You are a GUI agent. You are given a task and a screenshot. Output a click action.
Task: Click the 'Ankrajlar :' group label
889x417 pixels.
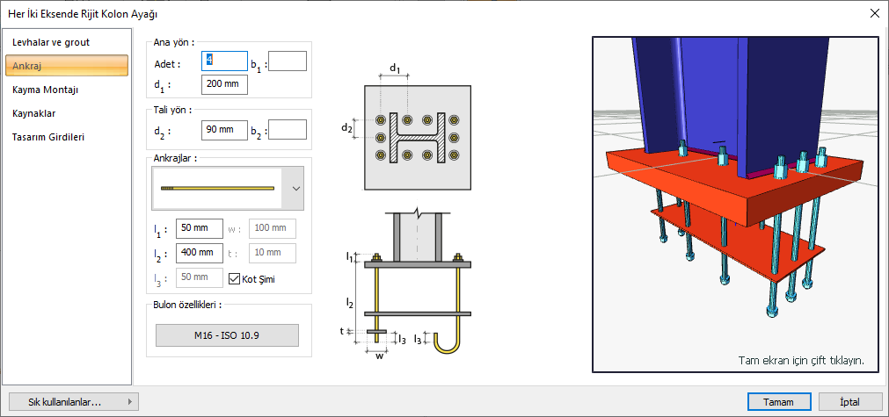click(x=175, y=158)
